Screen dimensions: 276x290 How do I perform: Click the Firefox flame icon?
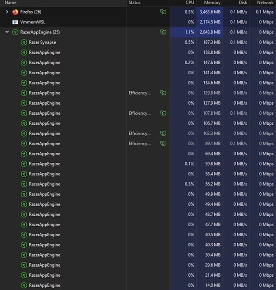tap(15, 12)
